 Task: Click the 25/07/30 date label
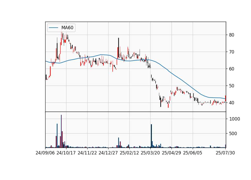[x=225, y=153]
